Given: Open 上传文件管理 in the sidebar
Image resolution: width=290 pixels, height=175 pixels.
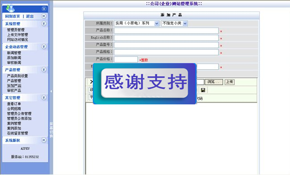Looking at the screenshot, I should tap(17, 35).
